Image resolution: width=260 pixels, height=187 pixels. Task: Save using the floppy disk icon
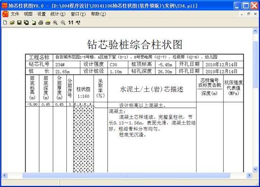pos(19,23)
